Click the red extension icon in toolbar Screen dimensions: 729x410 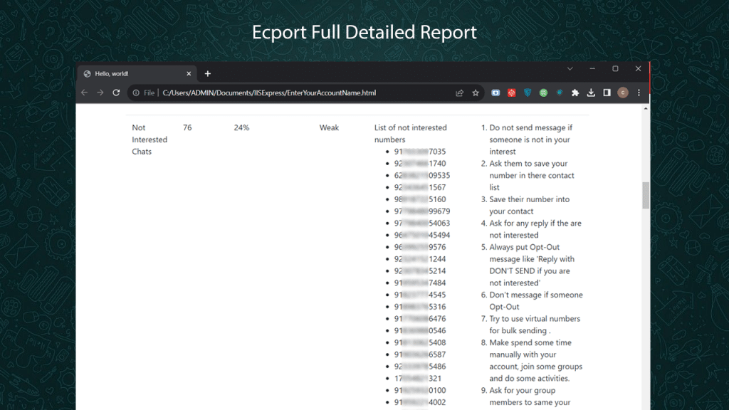click(511, 93)
